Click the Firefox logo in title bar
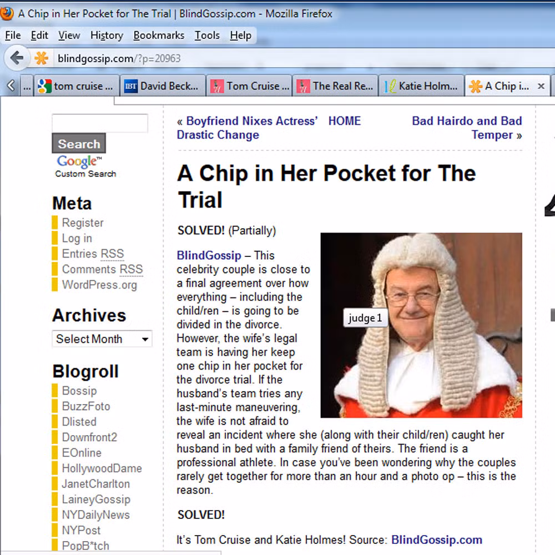Image resolution: width=555 pixels, height=555 pixels. coord(6,13)
